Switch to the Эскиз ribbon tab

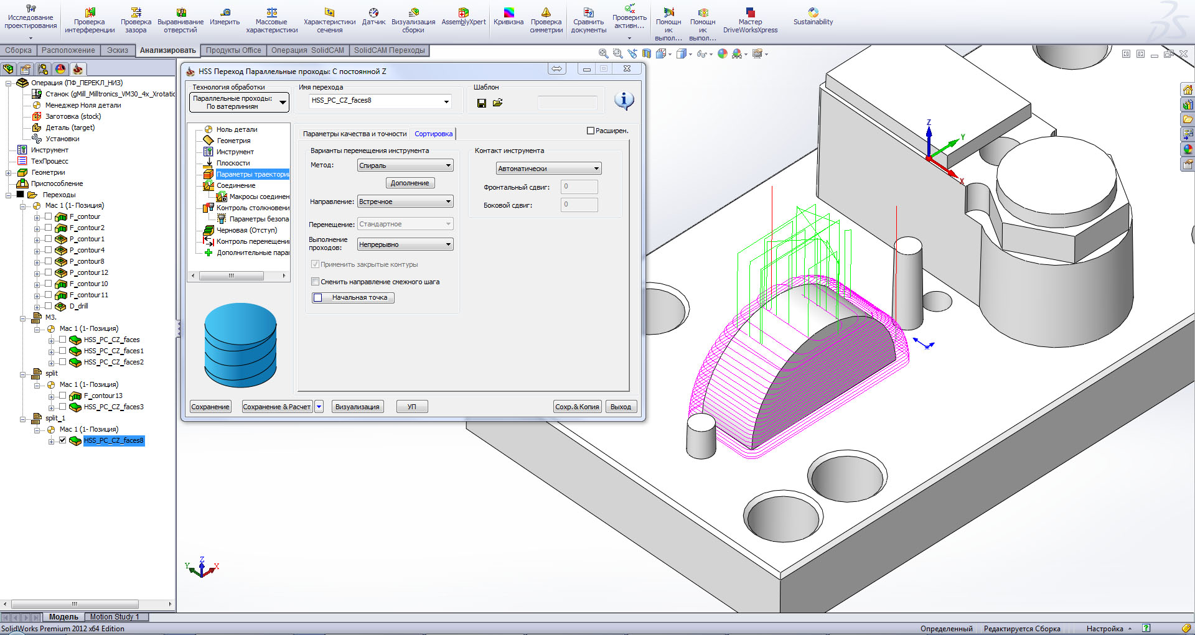coord(117,50)
